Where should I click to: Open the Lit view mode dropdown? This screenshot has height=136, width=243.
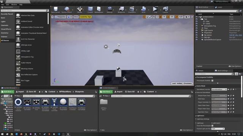coord(70,17)
